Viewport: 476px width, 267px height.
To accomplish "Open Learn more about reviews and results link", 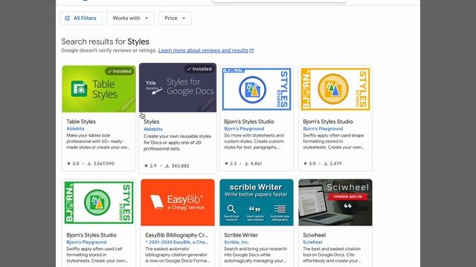I will point(203,50).
